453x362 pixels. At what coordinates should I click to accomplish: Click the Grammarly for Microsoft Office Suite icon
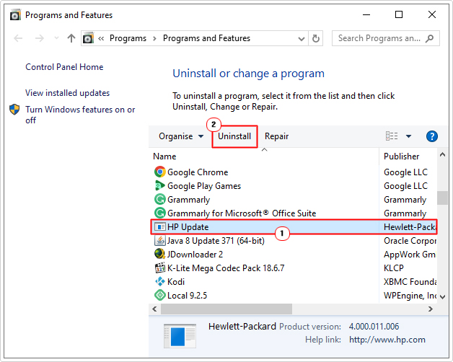(159, 213)
